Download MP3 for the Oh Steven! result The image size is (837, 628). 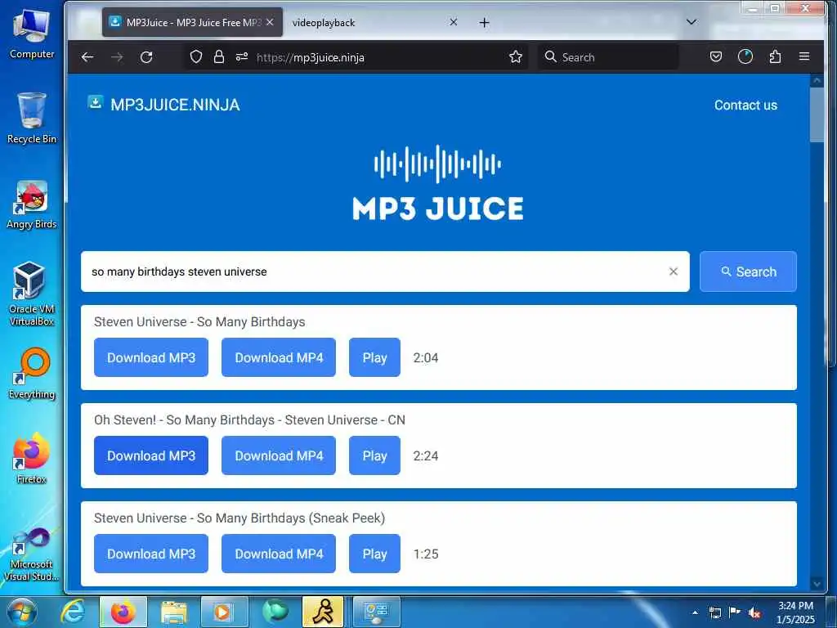151,455
